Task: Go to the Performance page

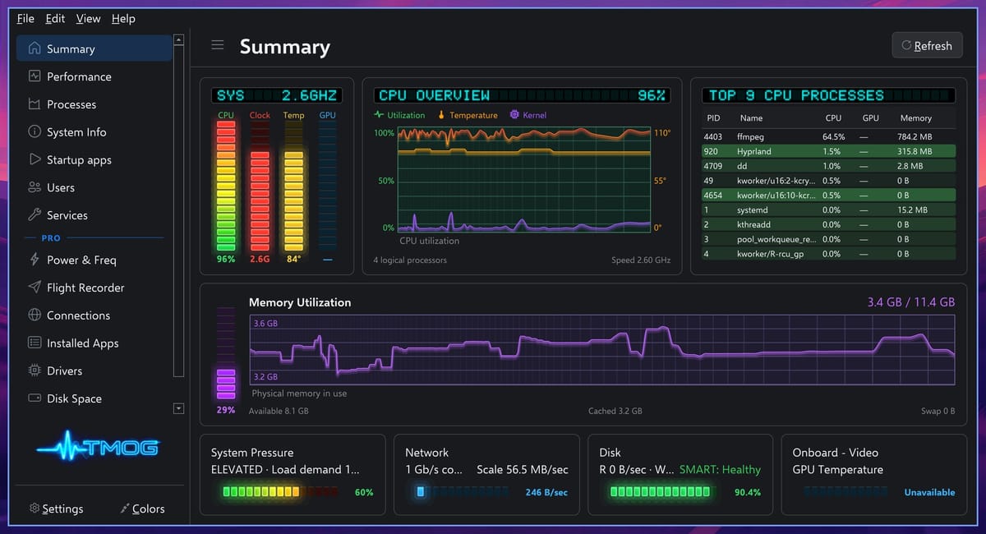Action: pos(94,76)
